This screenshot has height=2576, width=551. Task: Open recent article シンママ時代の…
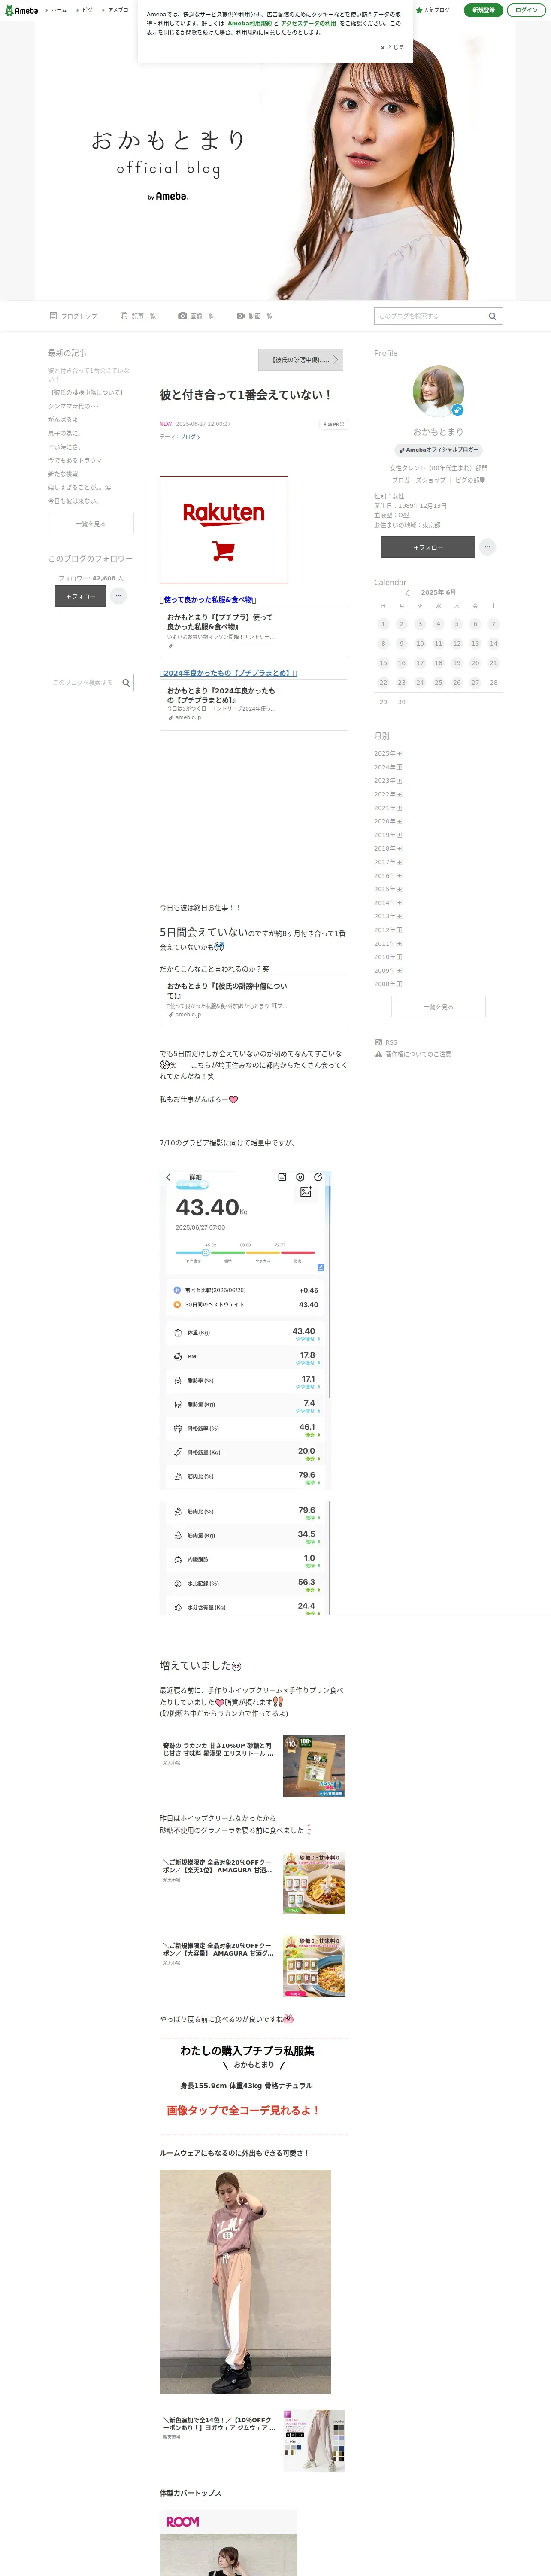click(x=74, y=406)
